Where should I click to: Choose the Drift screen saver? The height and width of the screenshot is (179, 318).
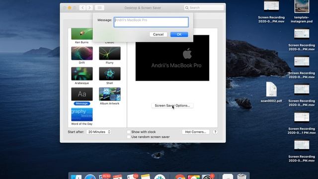[81, 53]
